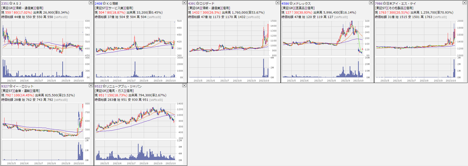This screenshot has height=166, width=468.
Task: Click the 7986 日本アイ・エス・ケイ price chart
Action: coord(416,38)
